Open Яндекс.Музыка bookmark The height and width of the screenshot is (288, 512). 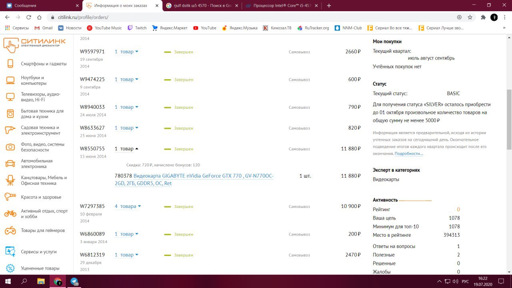(x=240, y=28)
